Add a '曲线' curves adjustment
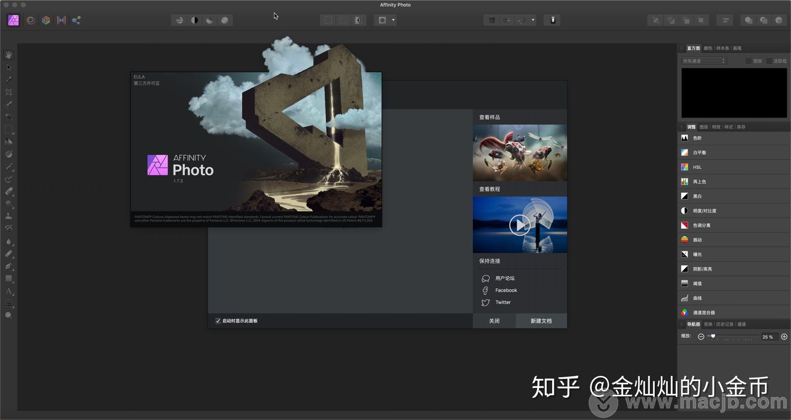 (x=734, y=298)
